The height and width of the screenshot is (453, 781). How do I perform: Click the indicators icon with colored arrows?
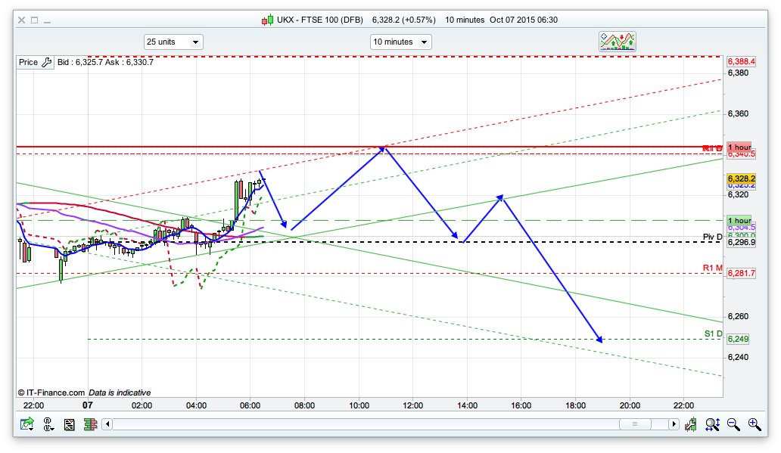pyautogui.click(x=618, y=42)
